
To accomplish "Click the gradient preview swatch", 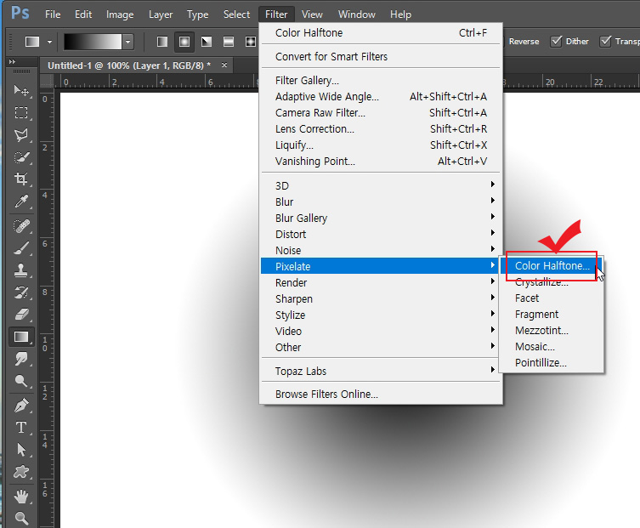I will 93,42.
